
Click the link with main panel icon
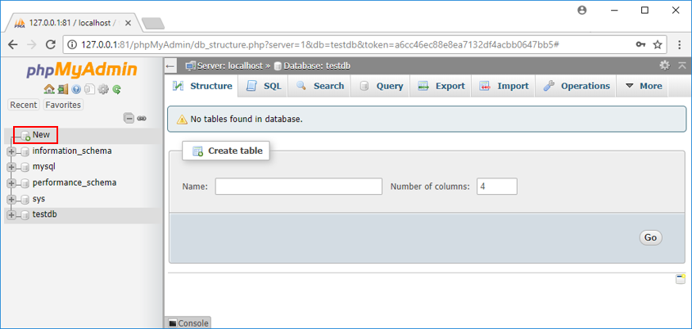[x=142, y=119]
